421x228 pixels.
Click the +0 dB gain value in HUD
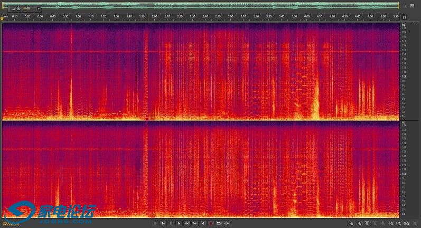[26, 8]
